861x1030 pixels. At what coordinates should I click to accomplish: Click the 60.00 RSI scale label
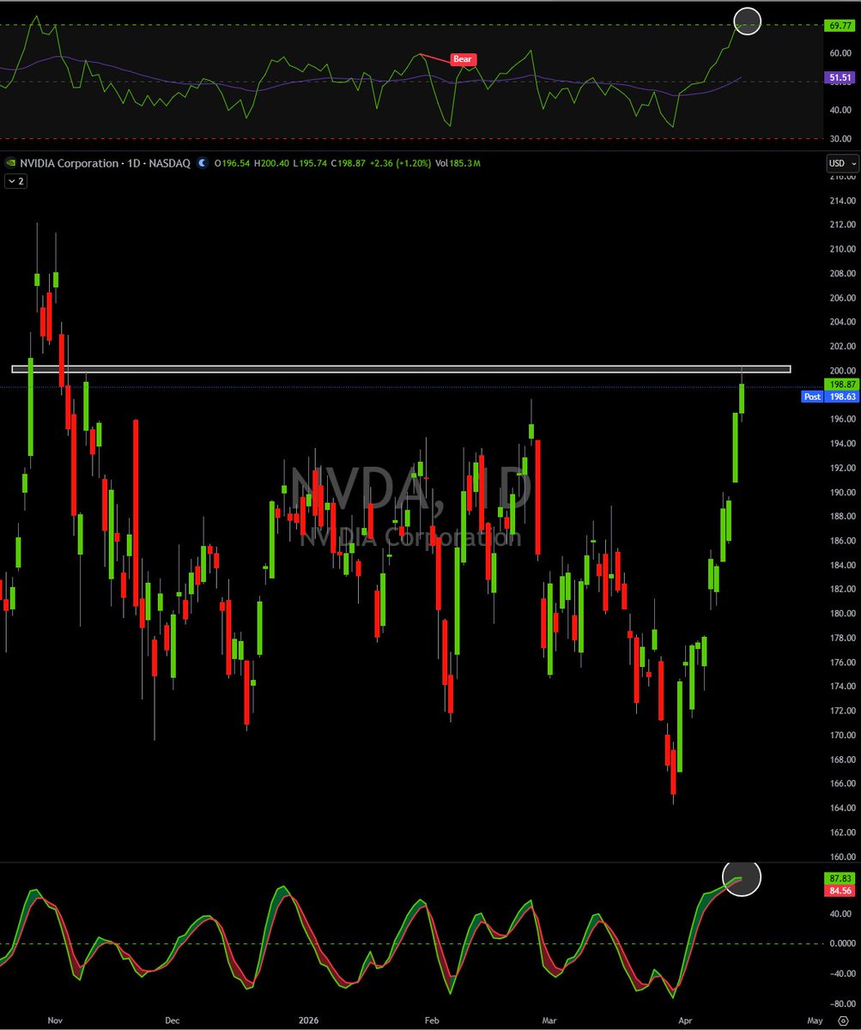(x=842, y=52)
